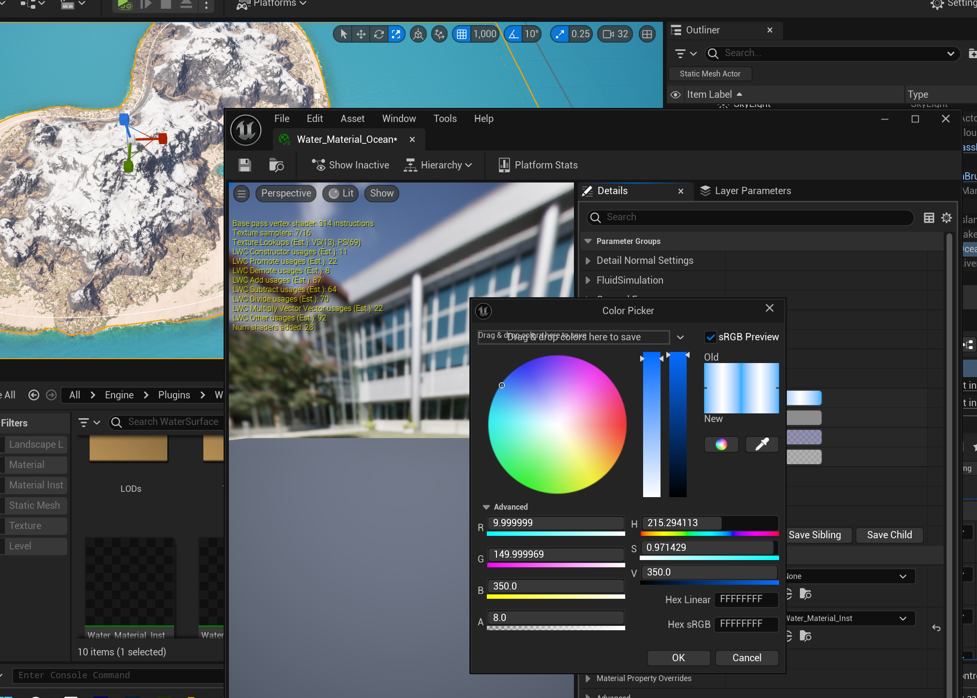Click the browse to asset icon next to save
Viewport: 977px width, 698px height.
[x=276, y=165]
